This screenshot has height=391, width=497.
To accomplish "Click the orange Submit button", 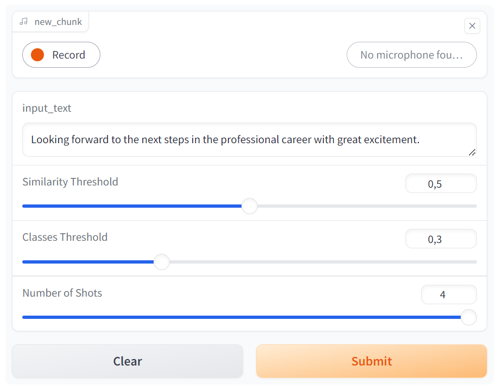I will pos(371,361).
